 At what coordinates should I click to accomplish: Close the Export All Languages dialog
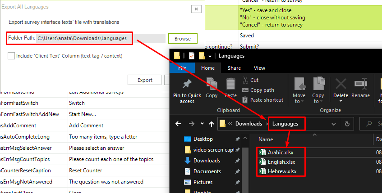click(196, 9)
